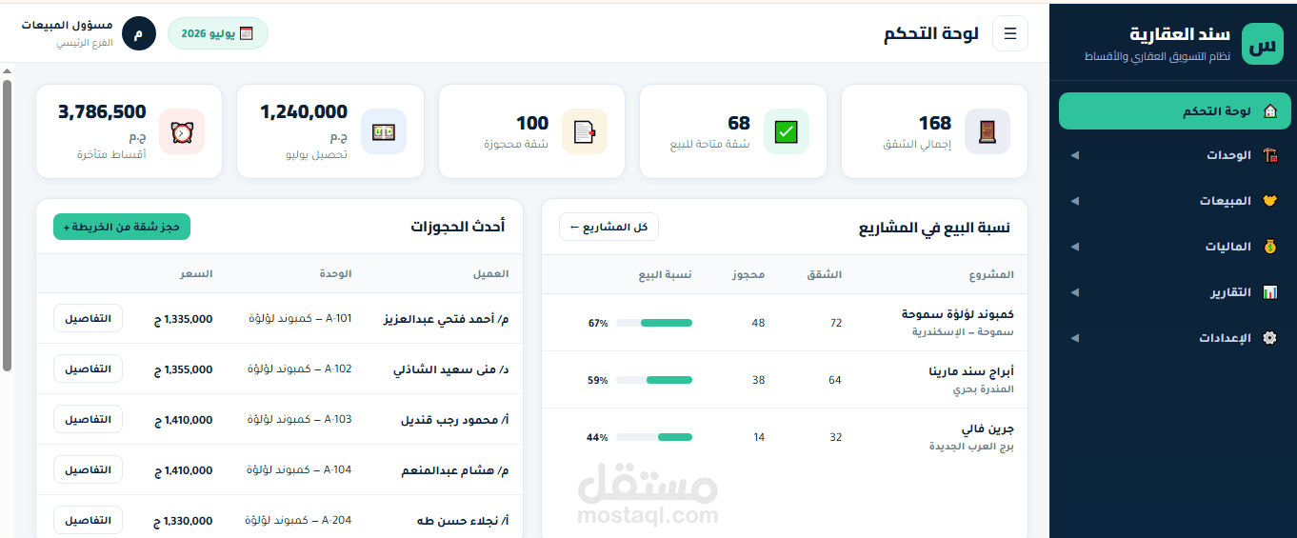
Task: Open التفاصيل for منى سعيد الشاذلي
Action: [88, 369]
